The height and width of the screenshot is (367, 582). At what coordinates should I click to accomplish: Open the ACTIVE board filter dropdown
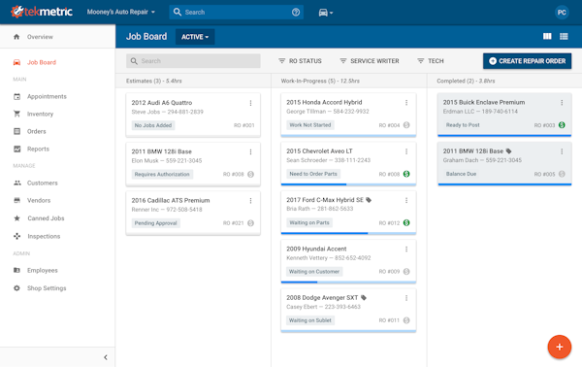[195, 37]
